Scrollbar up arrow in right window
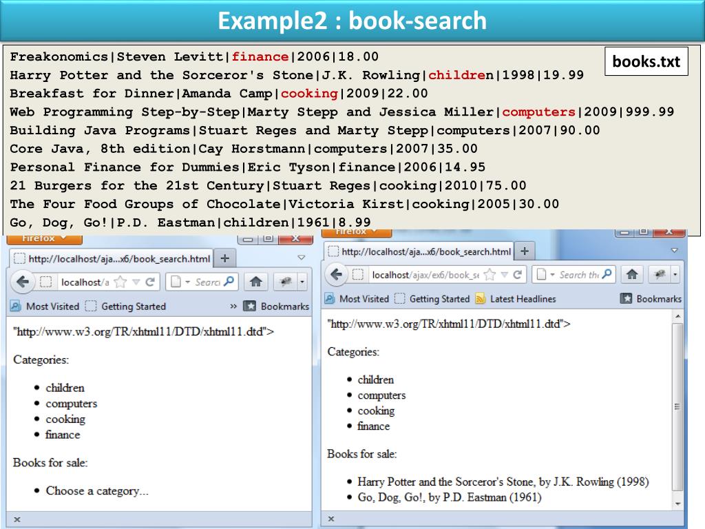This screenshot has width=705, height=529. 677,317
